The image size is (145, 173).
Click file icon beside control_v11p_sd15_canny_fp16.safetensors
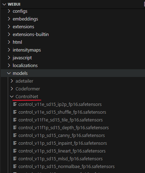(15, 135)
